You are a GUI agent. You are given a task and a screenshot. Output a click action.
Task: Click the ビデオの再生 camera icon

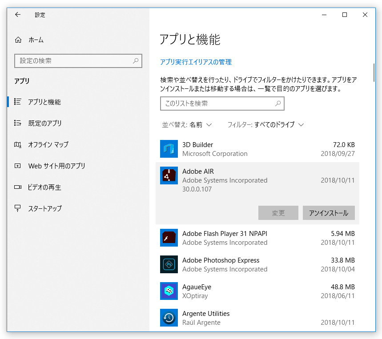(x=17, y=187)
